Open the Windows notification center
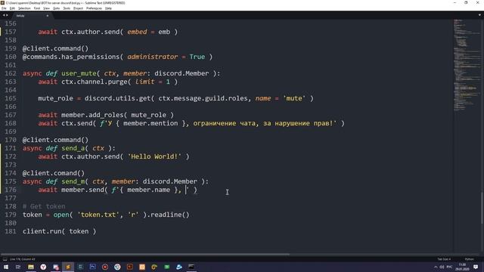 click(476, 267)
